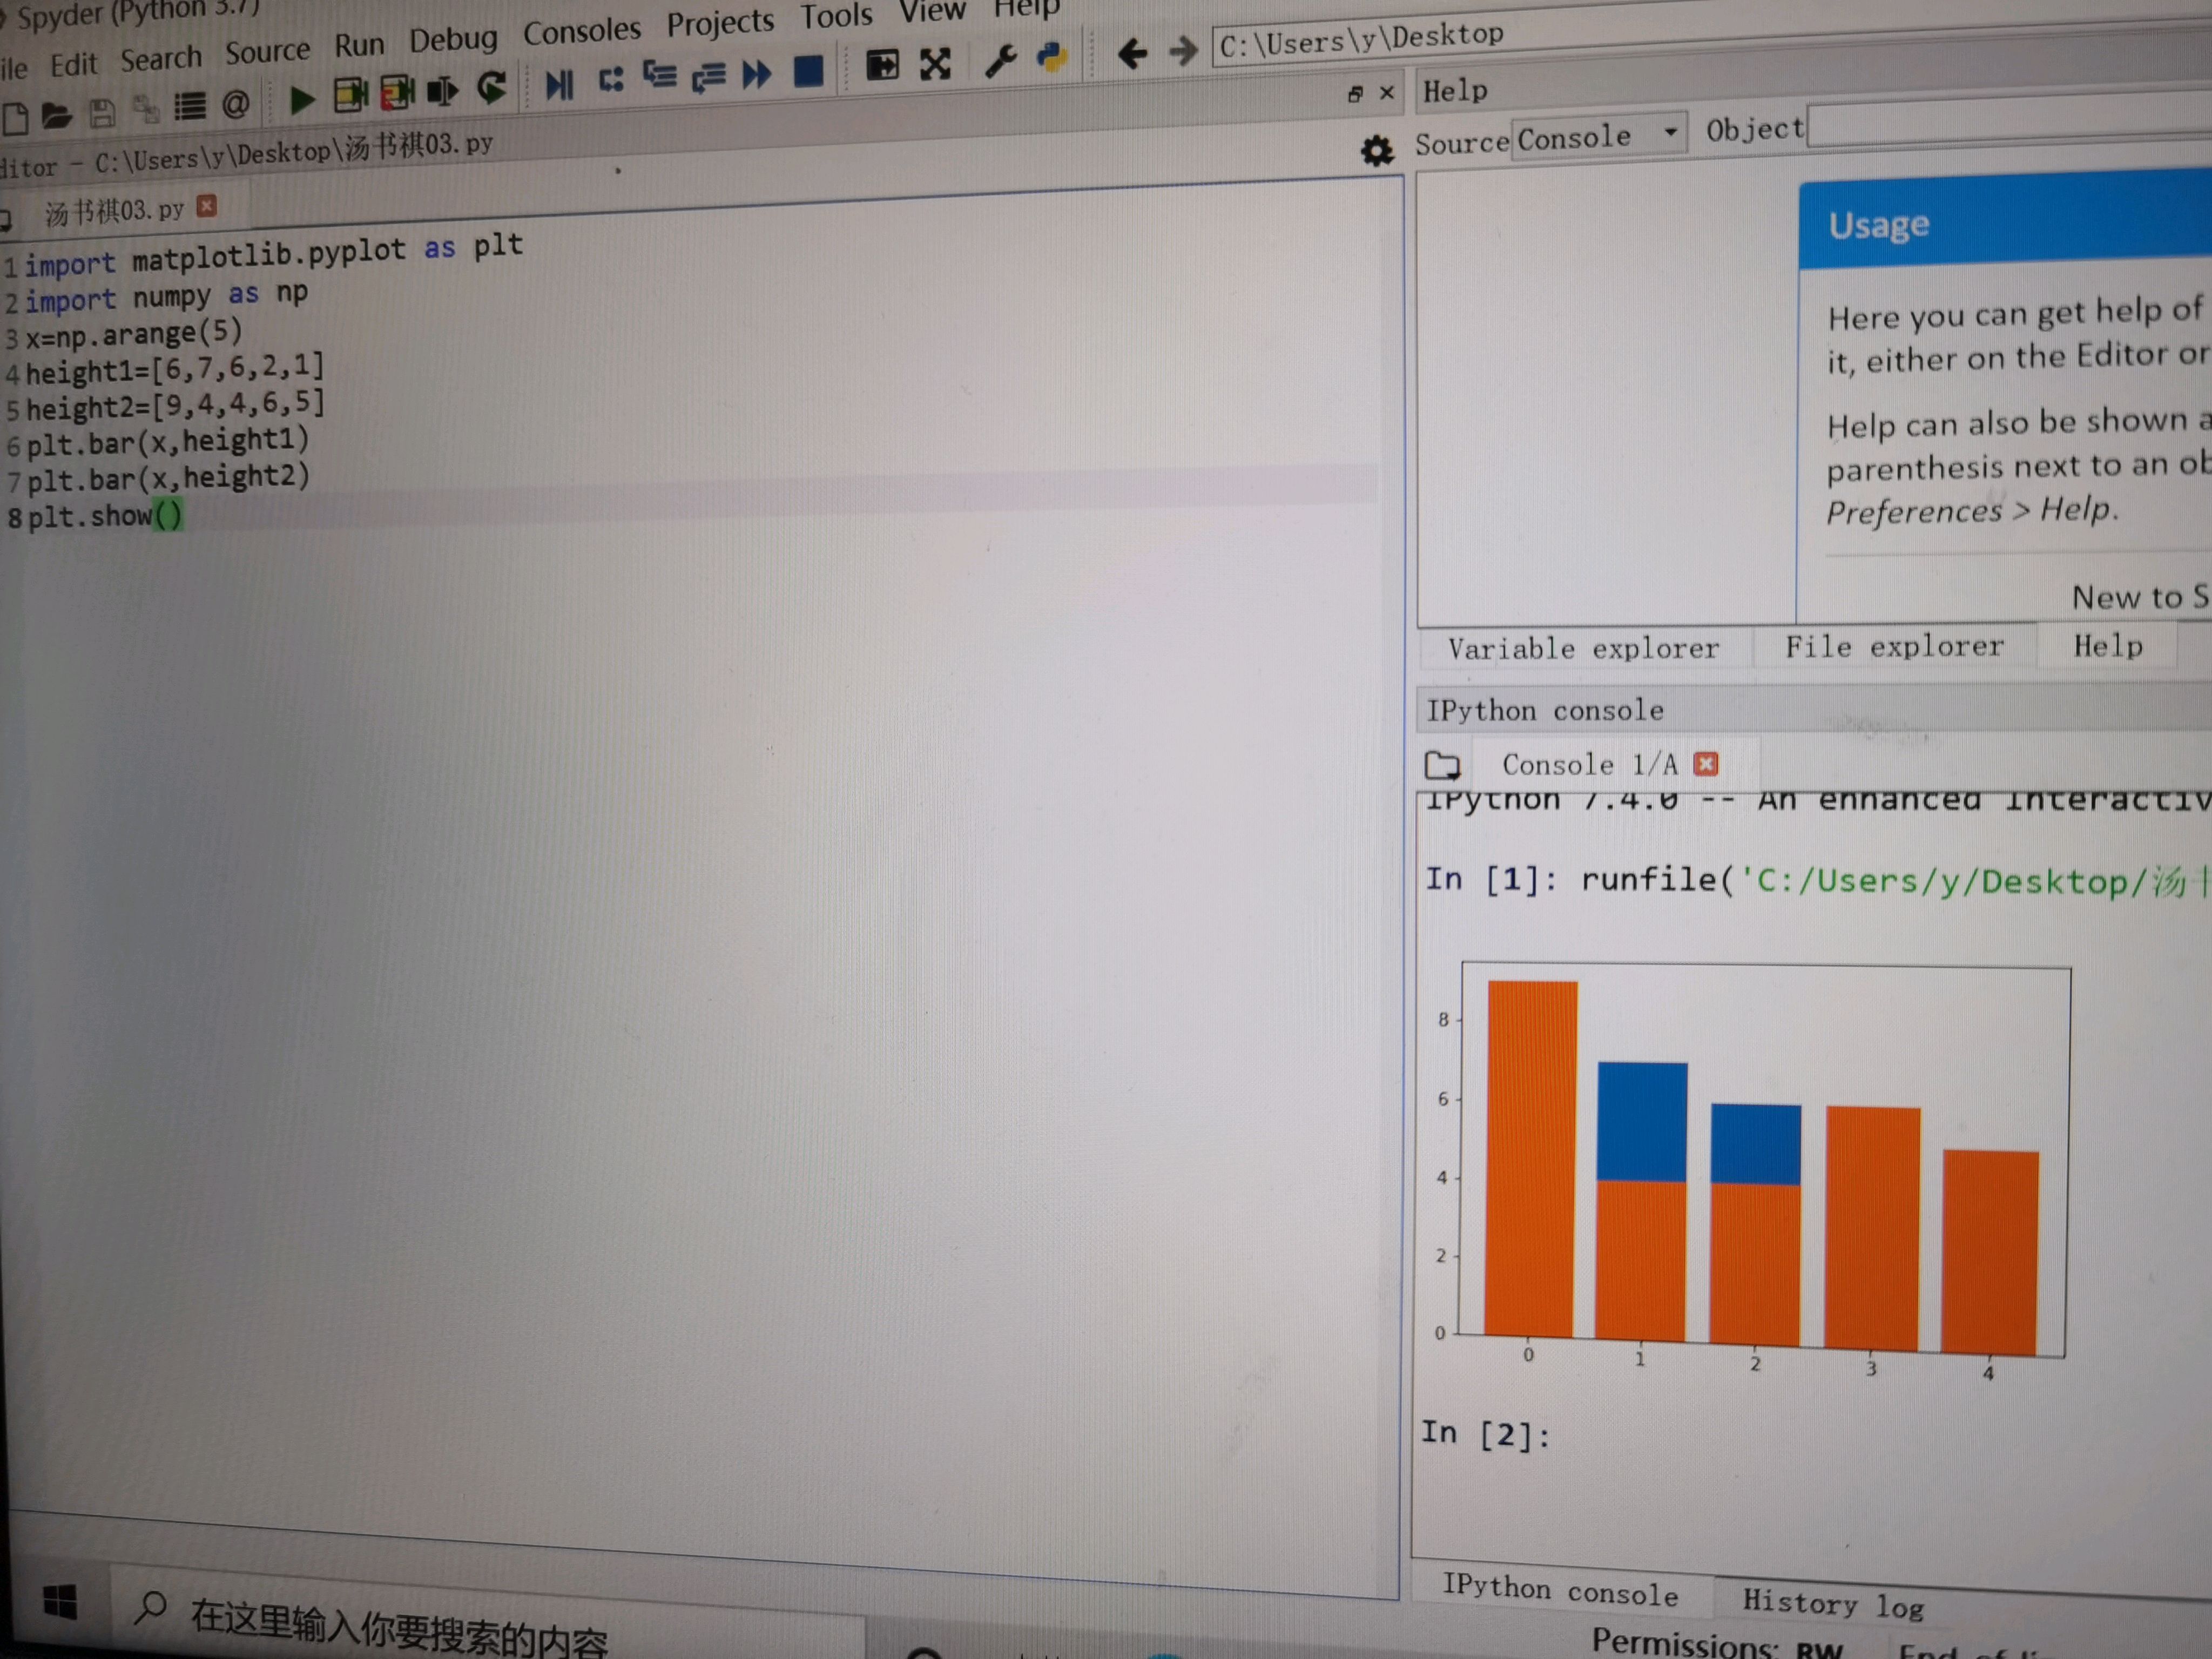Open PYTHONPATH manager Python icon
The width and height of the screenshot is (2212, 1659).
coord(1052,57)
